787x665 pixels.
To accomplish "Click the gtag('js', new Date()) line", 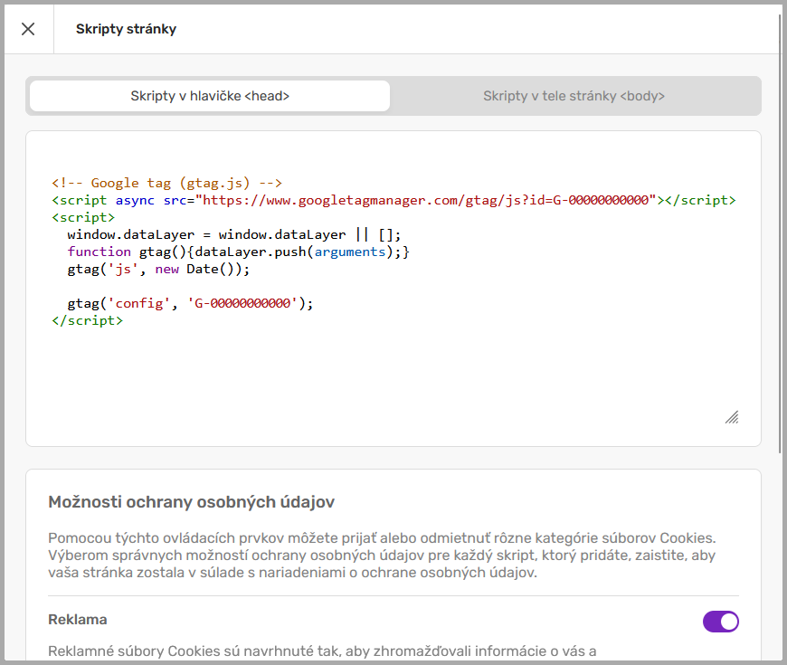I will coord(157,269).
